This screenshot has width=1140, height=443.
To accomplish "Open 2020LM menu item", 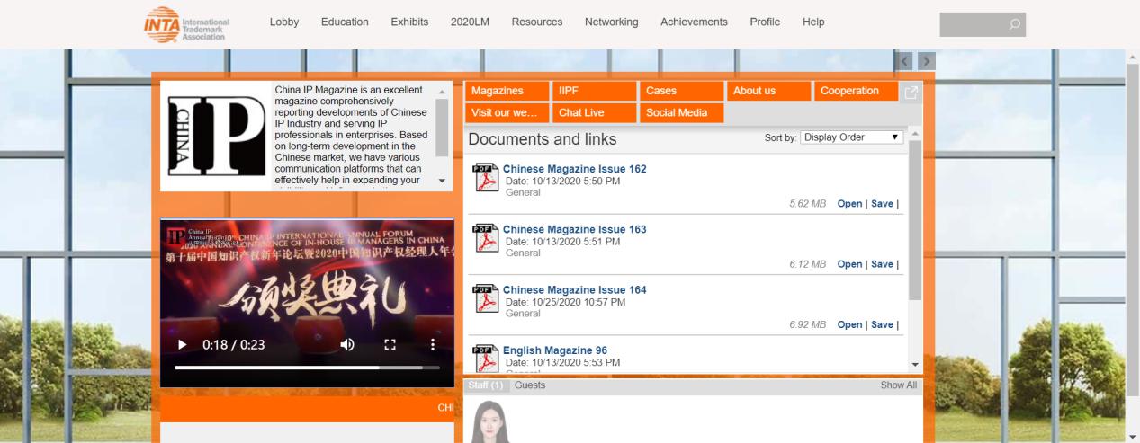I will tap(470, 22).
